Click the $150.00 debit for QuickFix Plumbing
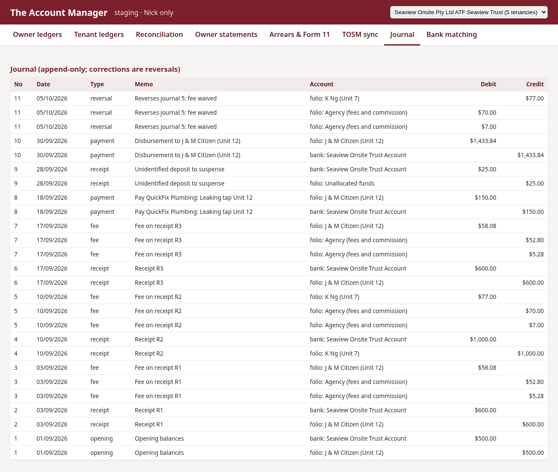The width and height of the screenshot is (558, 472). point(485,198)
